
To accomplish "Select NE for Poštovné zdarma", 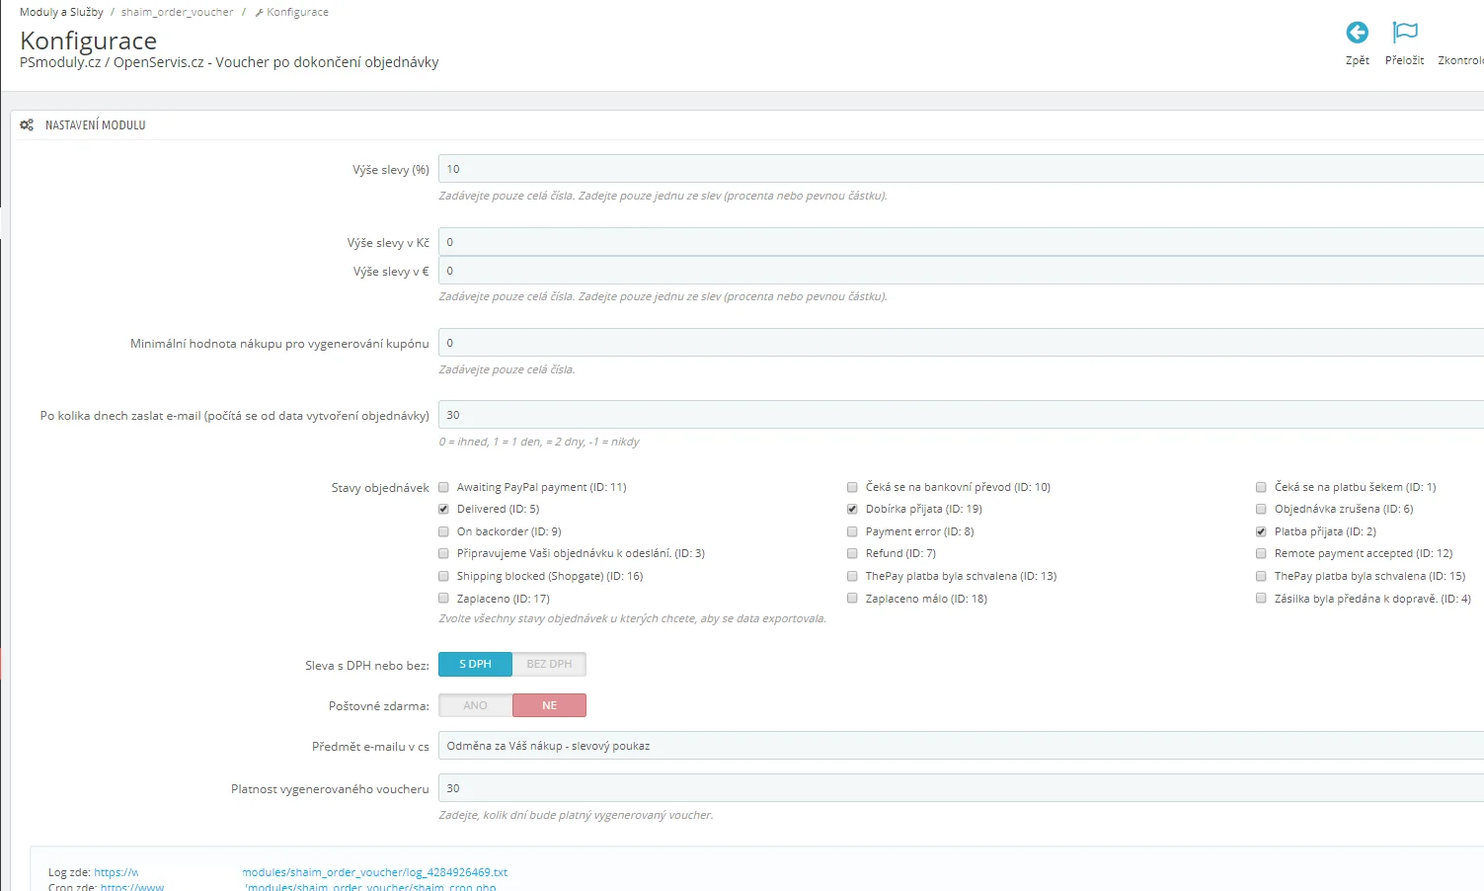I will [549, 705].
